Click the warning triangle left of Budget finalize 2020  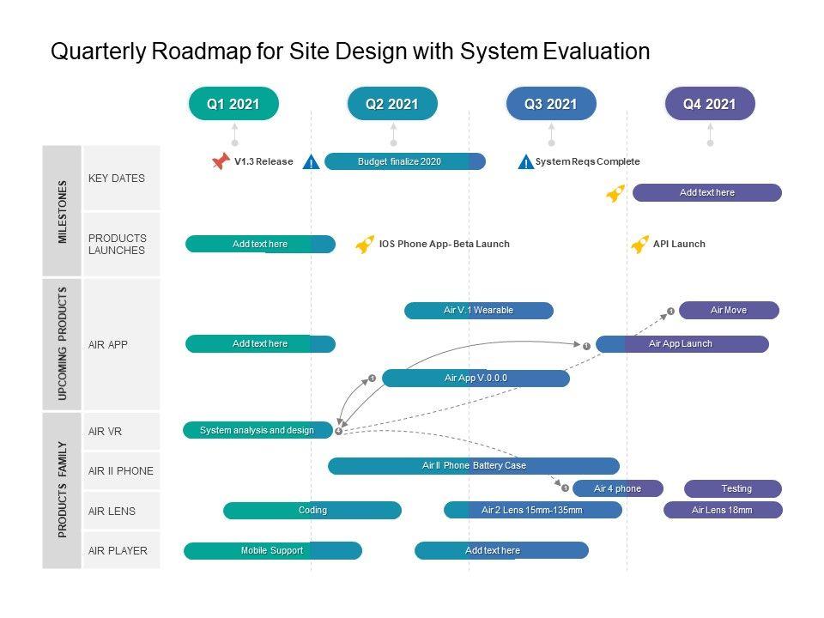pyautogui.click(x=312, y=162)
